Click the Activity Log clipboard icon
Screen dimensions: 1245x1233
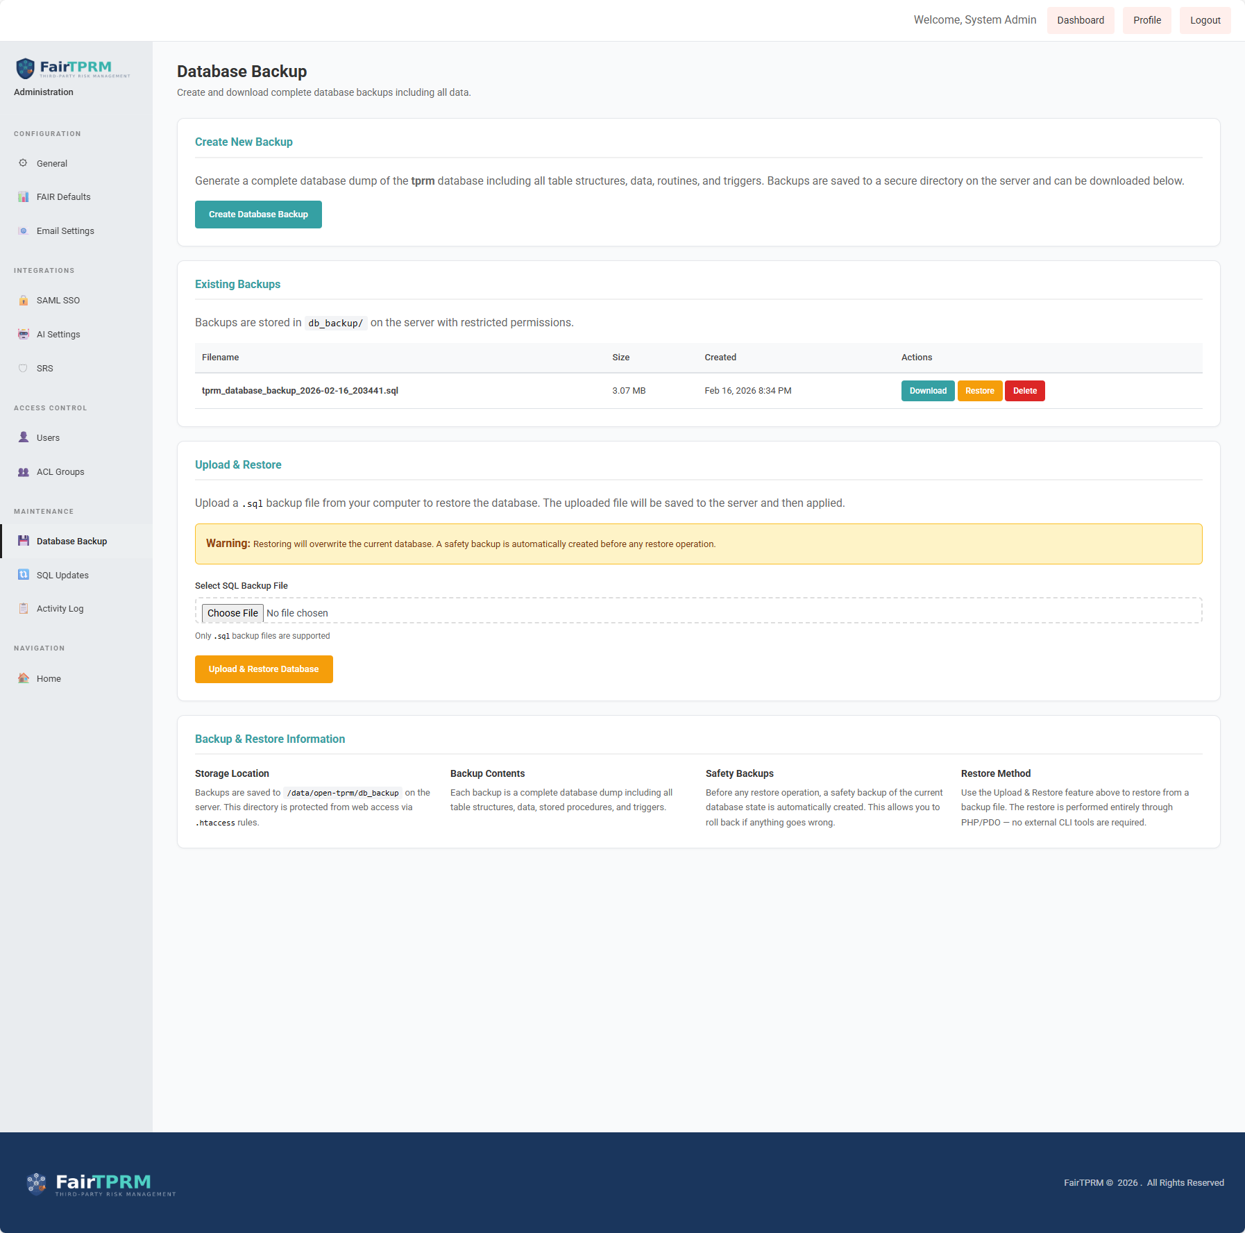(23, 609)
